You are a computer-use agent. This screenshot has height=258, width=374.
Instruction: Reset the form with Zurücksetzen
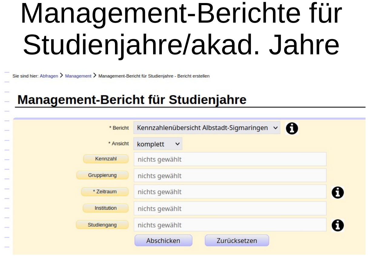pos(237,241)
